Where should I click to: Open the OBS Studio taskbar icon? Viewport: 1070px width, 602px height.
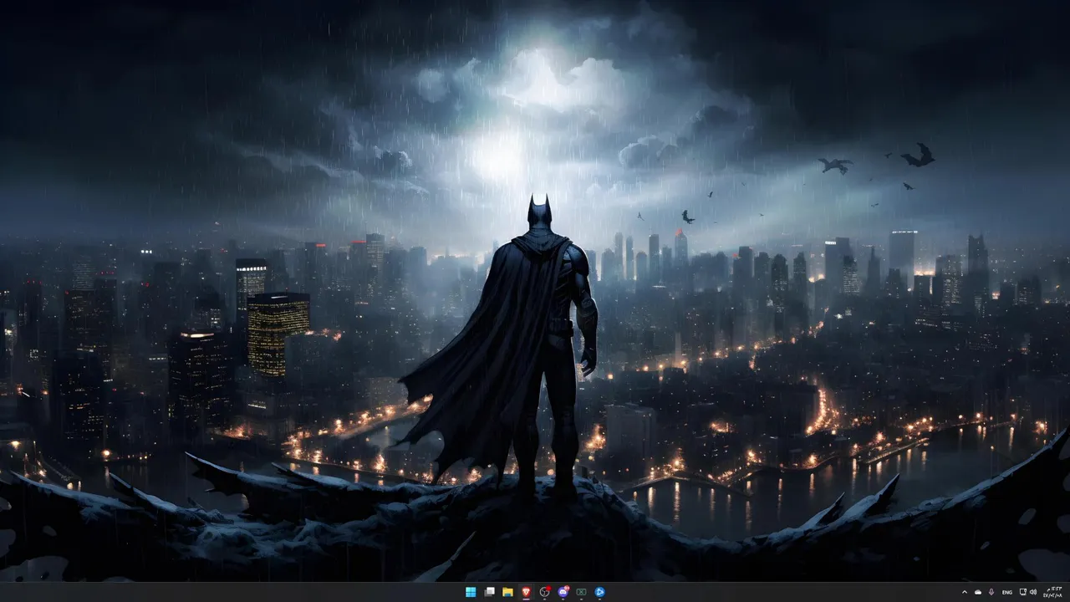click(545, 592)
